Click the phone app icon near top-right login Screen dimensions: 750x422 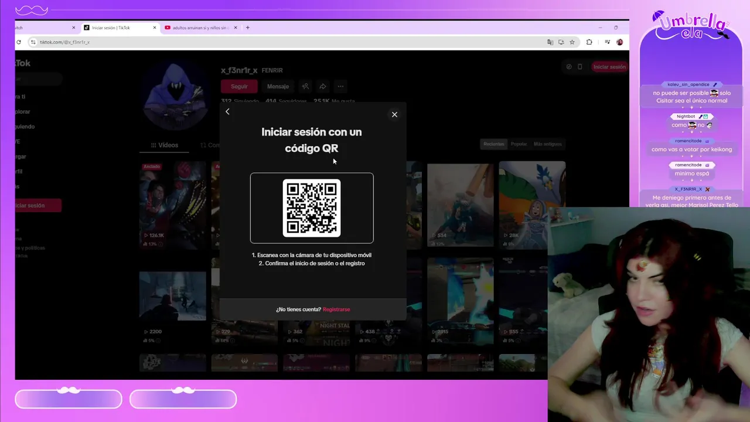(x=580, y=67)
